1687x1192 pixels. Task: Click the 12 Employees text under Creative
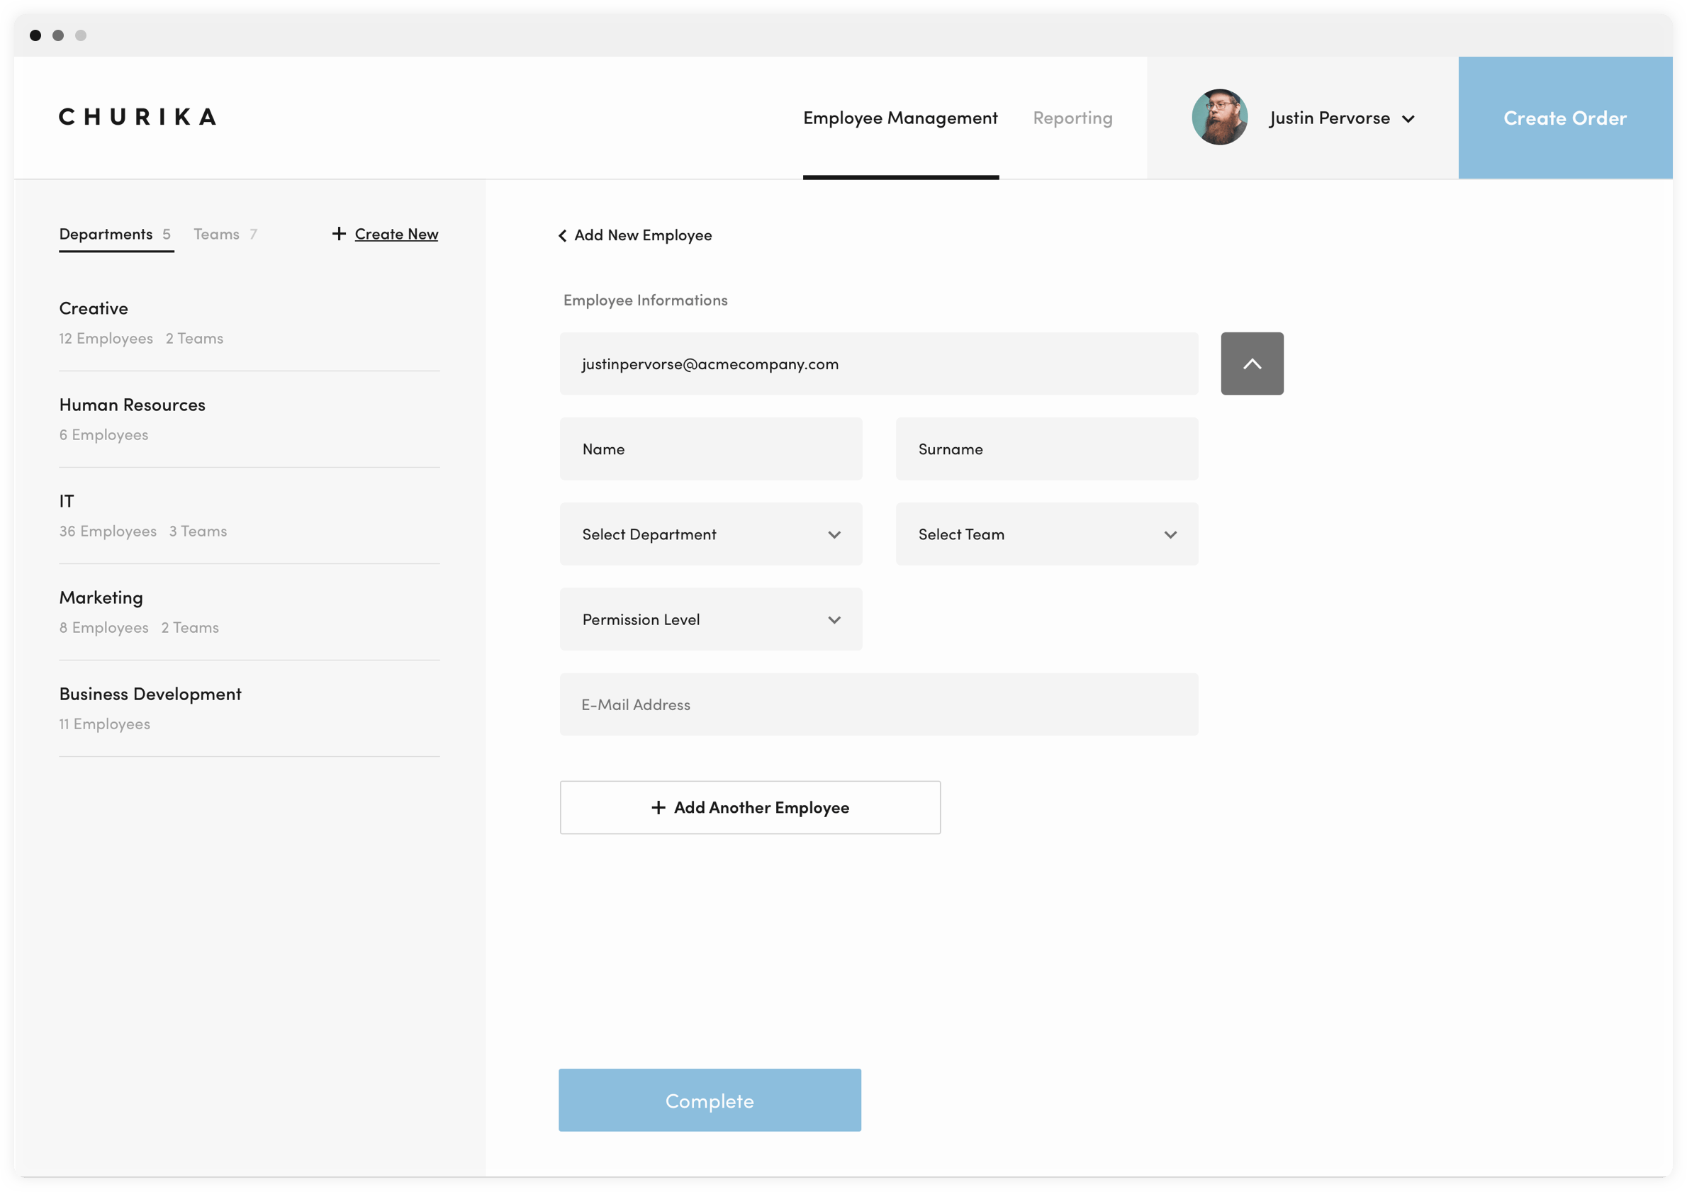coord(106,339)
